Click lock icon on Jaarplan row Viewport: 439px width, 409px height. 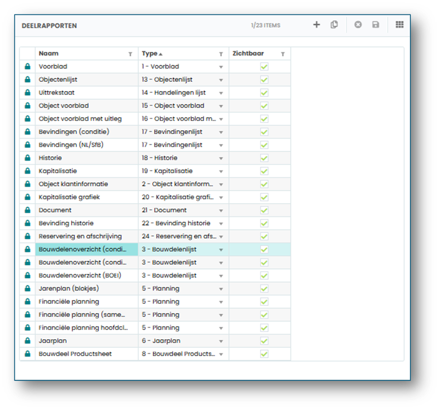[x=27, y=341]
